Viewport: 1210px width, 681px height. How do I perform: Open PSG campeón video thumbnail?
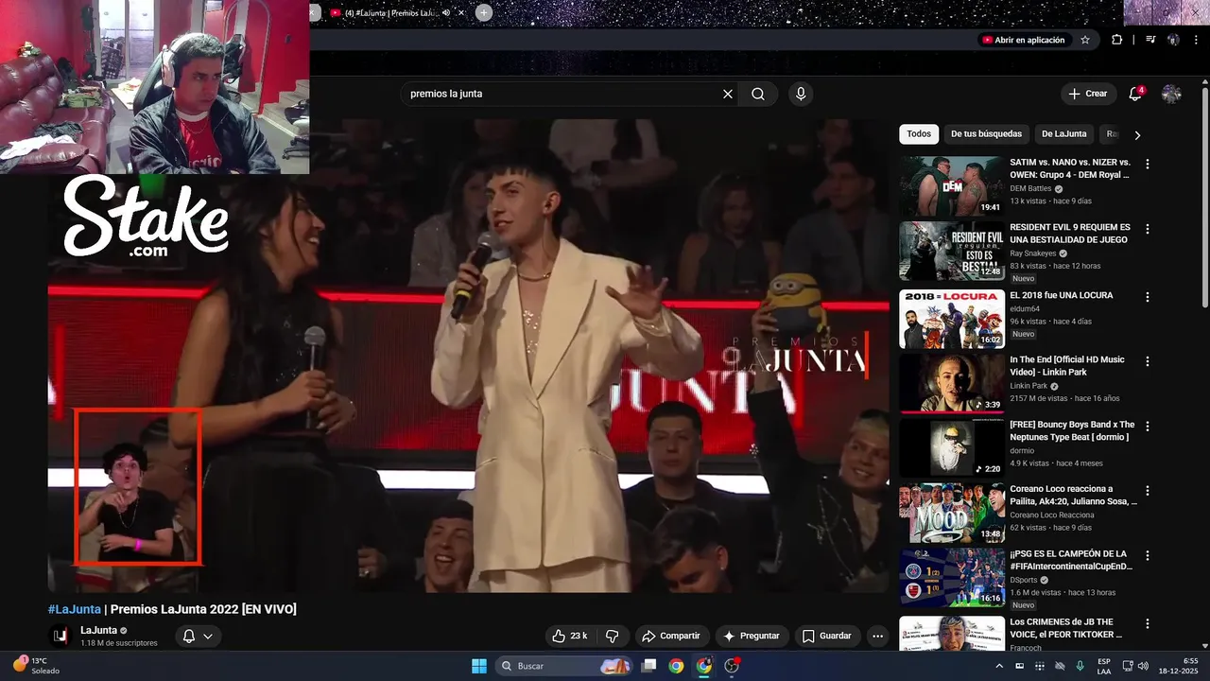click(x=952, y=578)
